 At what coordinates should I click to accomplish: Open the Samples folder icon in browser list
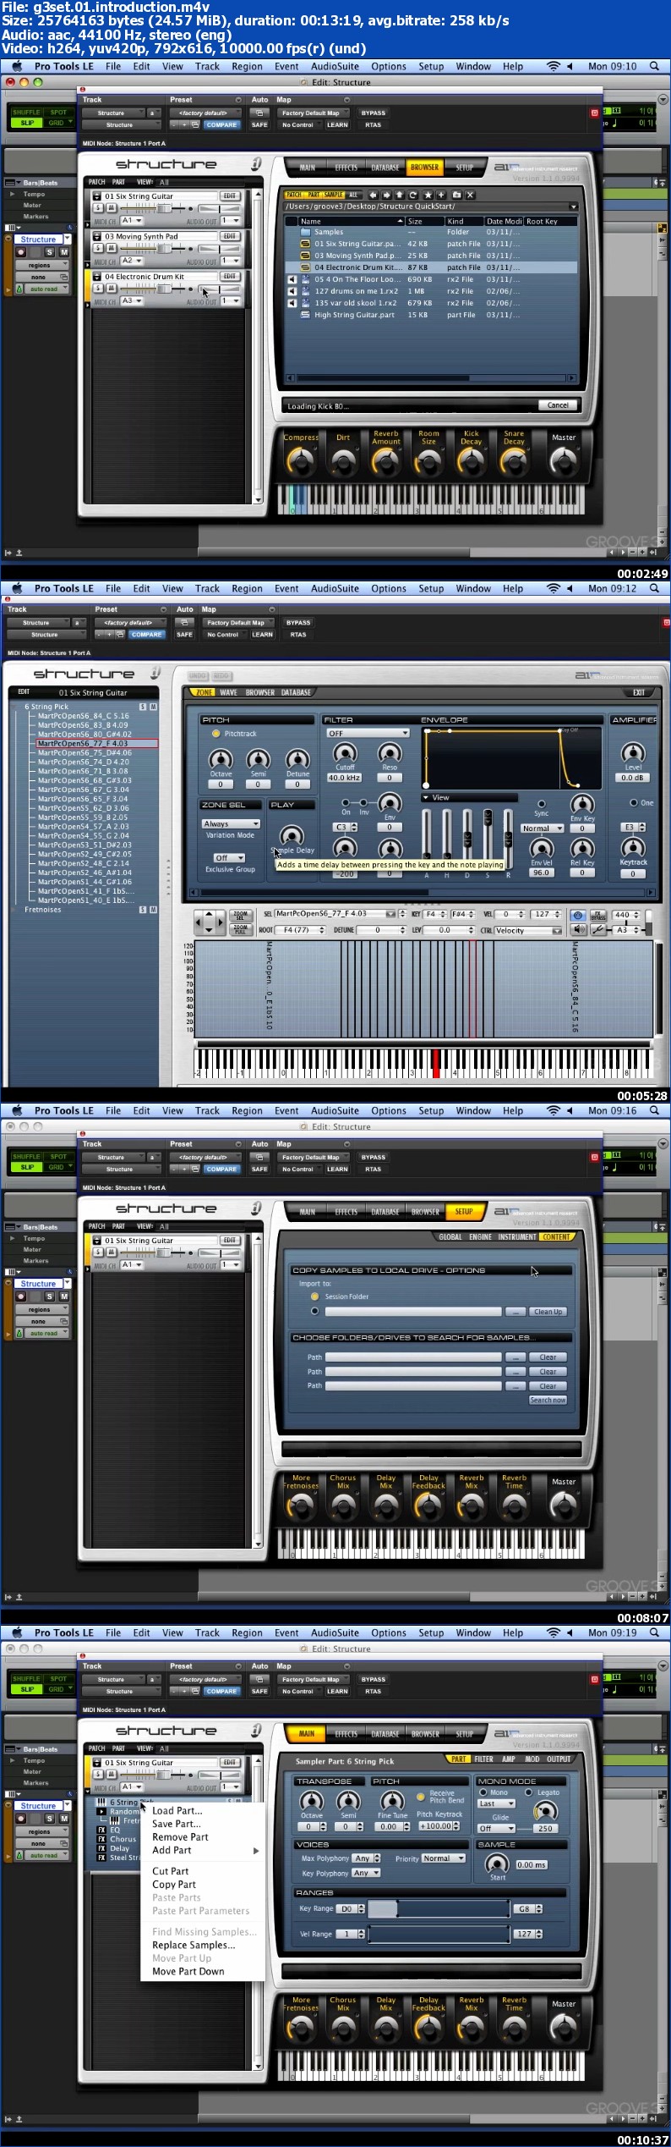coord(305,232)
